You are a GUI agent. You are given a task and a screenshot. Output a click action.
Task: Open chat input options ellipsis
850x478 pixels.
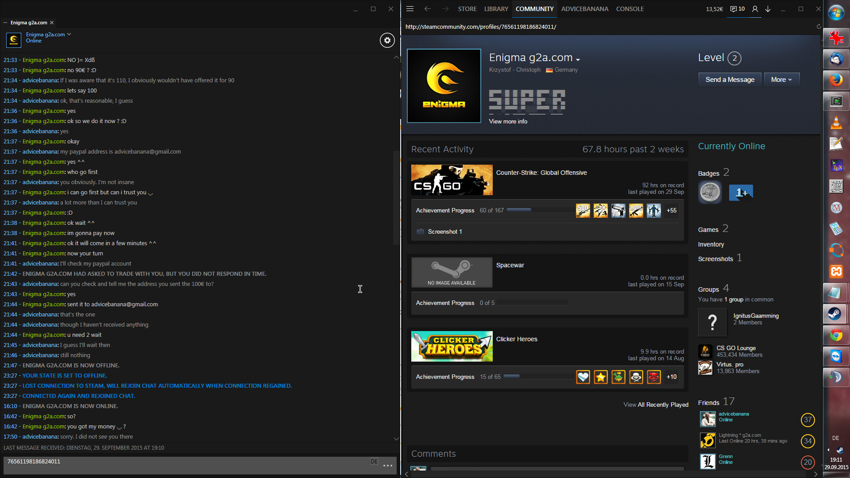[388, 466]
